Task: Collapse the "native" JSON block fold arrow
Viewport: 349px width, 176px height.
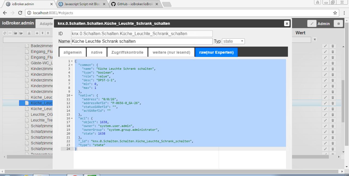Action: (x=72, y=95)
